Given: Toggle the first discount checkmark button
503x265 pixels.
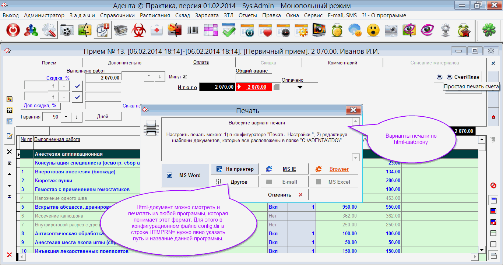Looking at the screenshot, I should pyautogui.click(x=77, y=86).
